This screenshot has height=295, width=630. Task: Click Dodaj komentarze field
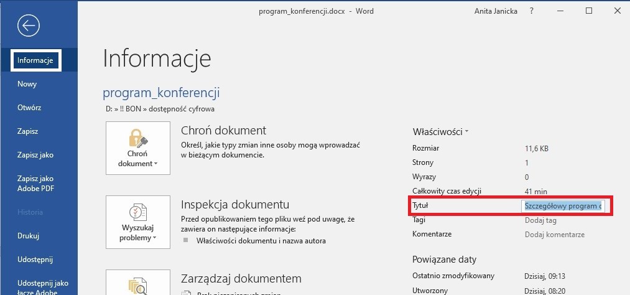(x=555, y=234)
